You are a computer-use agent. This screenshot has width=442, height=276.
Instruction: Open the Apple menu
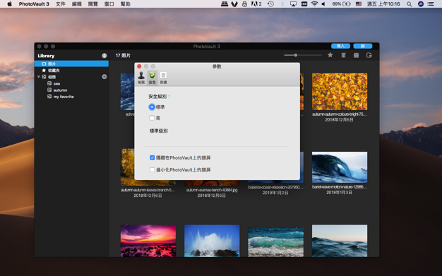[x=10, y=4]
